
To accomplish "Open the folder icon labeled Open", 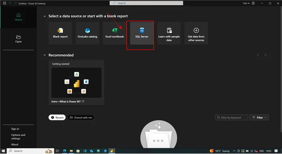I will click(18, 39).
